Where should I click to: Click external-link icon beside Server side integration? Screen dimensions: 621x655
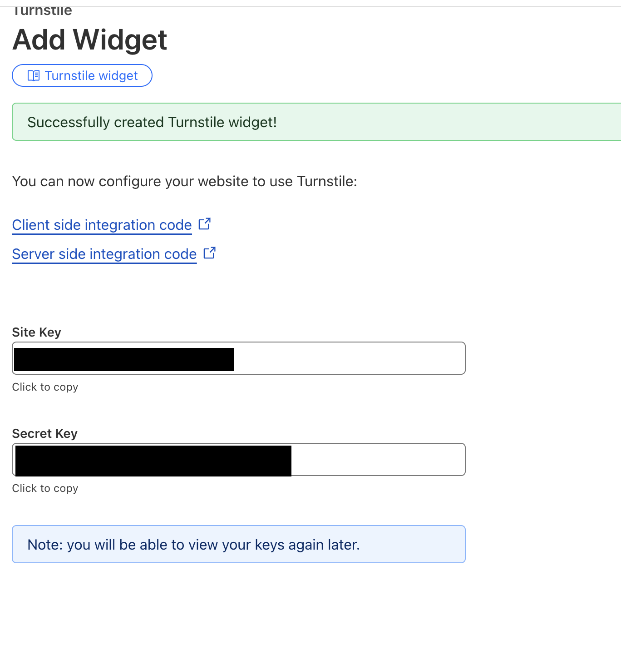coord(209,253)
